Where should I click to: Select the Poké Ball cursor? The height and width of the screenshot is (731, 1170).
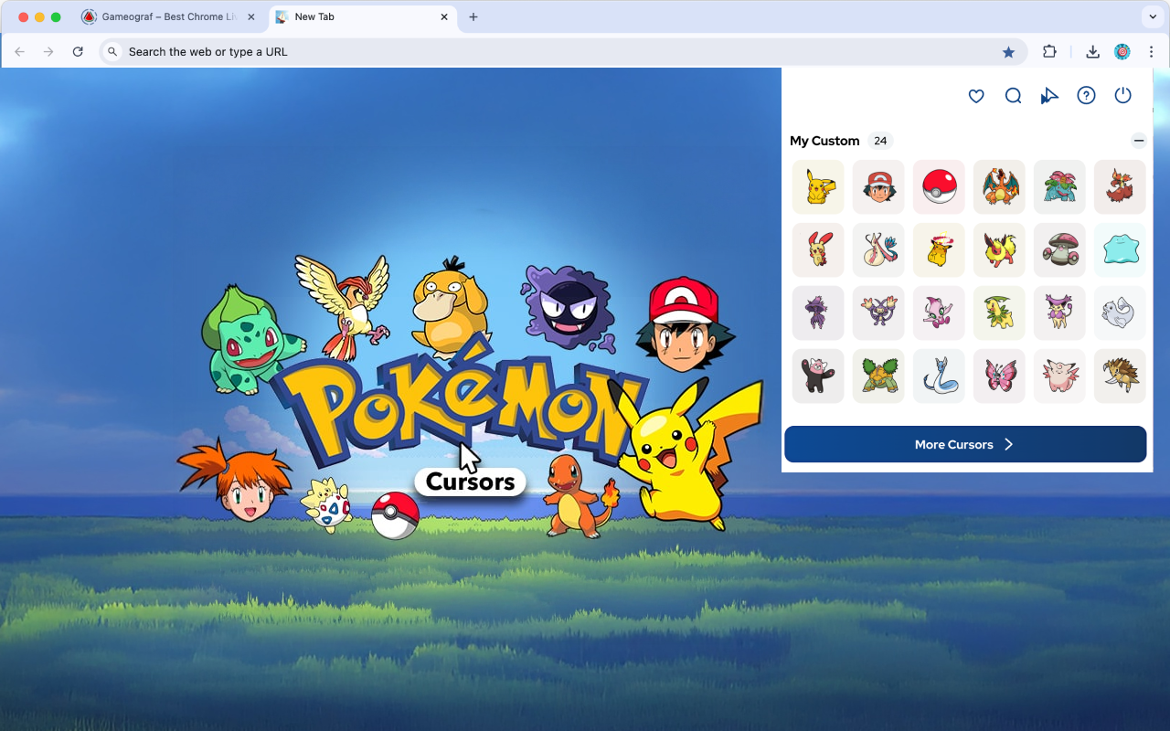(939, 186)
